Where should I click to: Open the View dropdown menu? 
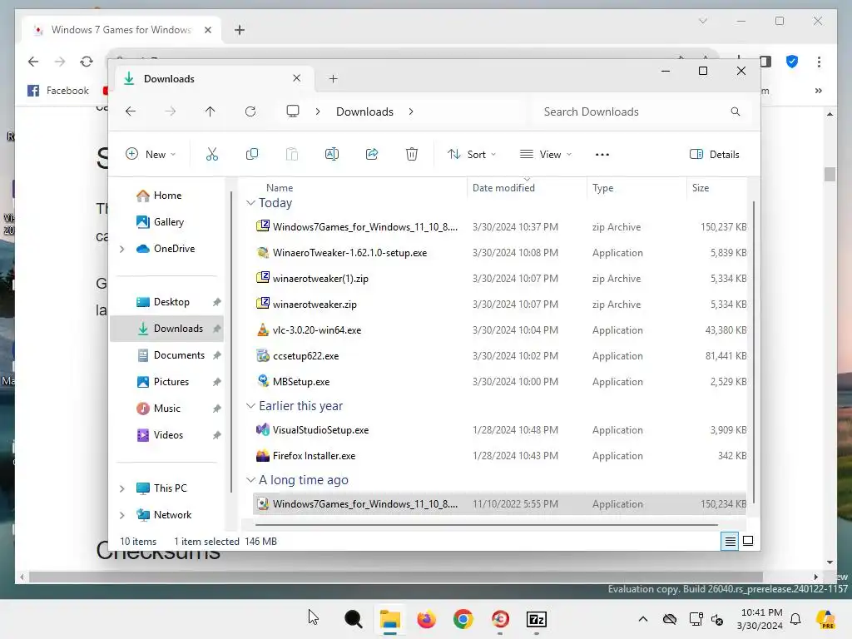tap(546, 154)
